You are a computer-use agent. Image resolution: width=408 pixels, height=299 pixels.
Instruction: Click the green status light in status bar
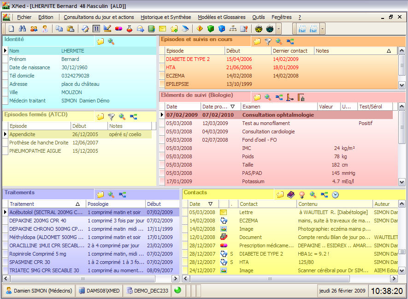click(x=177, y=291)
